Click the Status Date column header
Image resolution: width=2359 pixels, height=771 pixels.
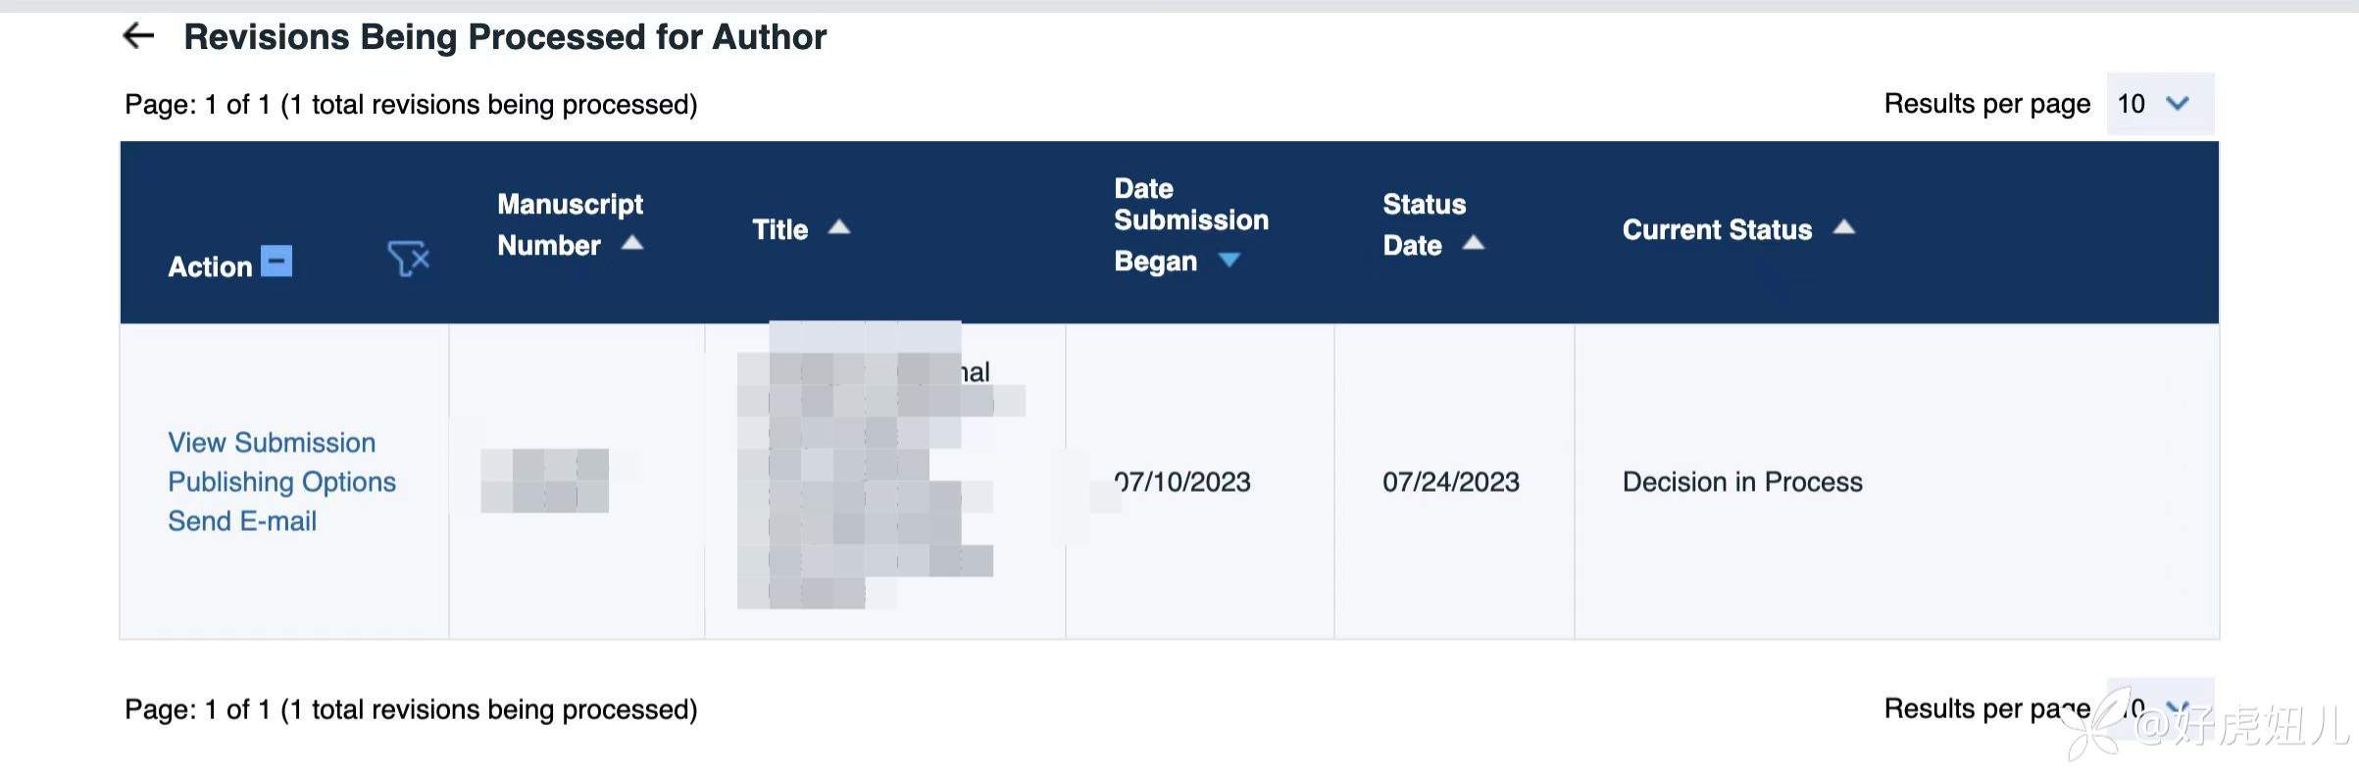tap(1424, 223)
